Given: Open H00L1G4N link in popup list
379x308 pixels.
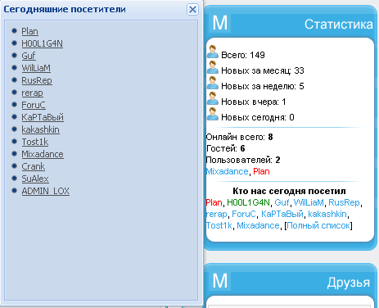Looking at the screenshot, I should click(43, 43).
